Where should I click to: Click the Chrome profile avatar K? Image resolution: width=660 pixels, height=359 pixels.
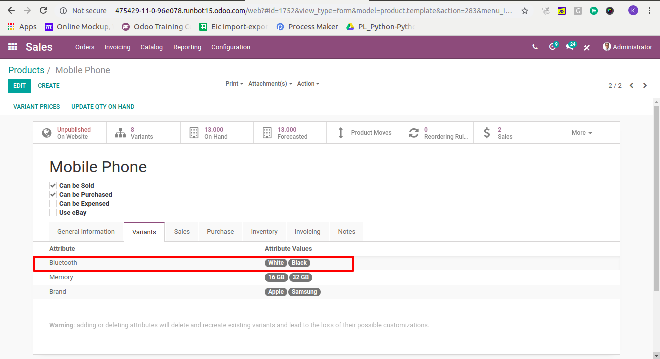click(x=633, y=10)
